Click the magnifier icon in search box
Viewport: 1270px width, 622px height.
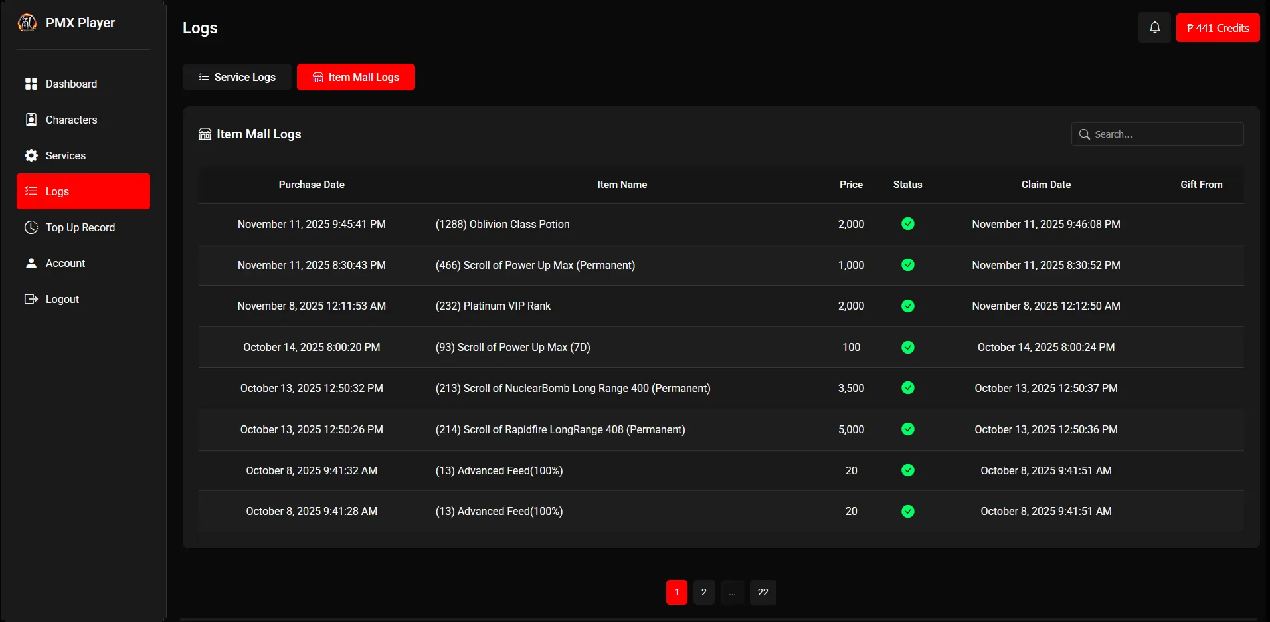(x=1085, y=134)
